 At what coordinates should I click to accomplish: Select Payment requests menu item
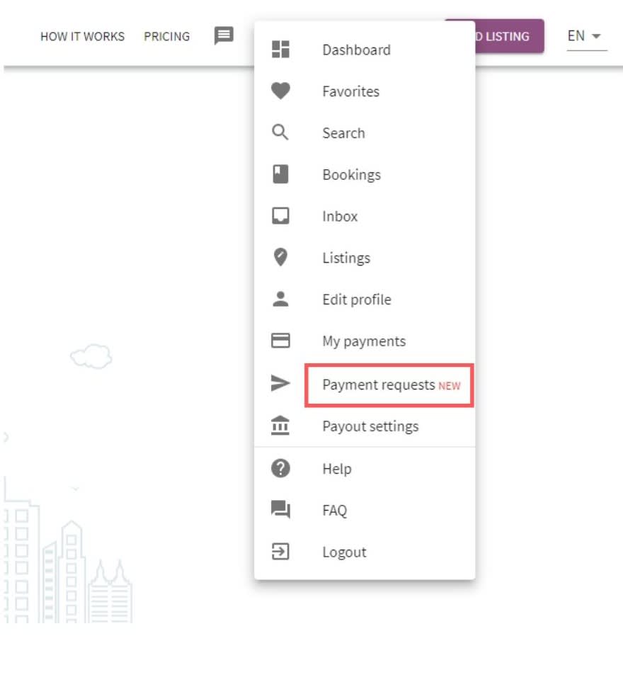click(365, 385)
